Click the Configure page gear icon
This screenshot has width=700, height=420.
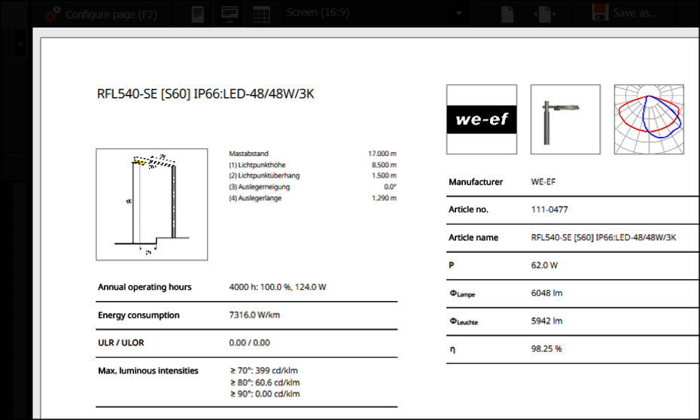pos(52,14)
